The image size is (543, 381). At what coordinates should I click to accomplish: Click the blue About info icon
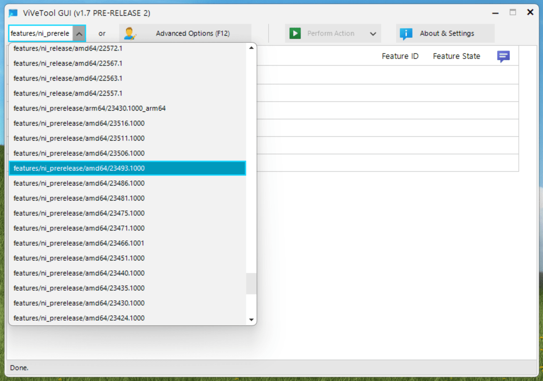[406, 34]
